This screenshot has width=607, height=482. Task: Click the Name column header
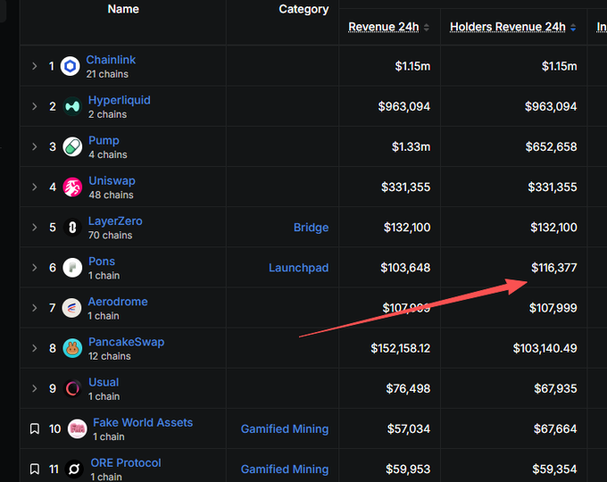pos(123,9)
